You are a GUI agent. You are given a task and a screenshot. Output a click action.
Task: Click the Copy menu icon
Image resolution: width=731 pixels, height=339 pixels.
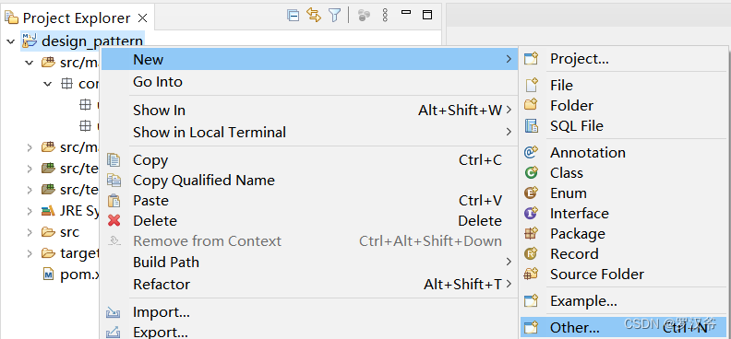(x=114, y=160)
